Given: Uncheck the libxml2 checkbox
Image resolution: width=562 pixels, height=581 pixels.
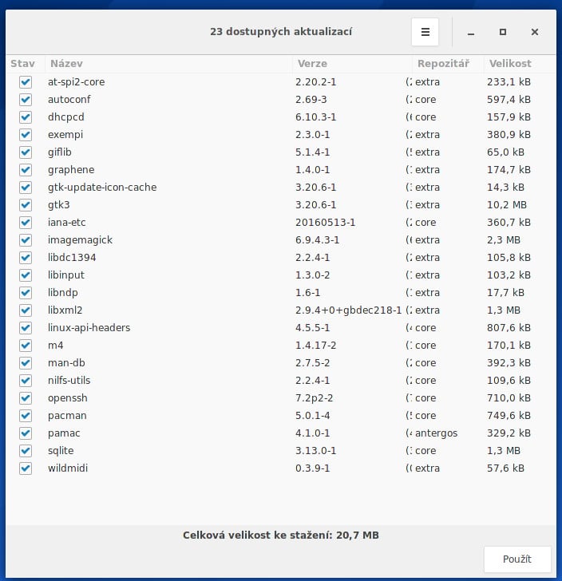Looking at the screenshot, I should pos(26,310).
